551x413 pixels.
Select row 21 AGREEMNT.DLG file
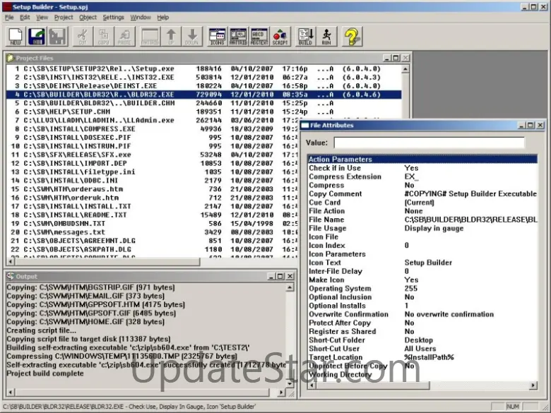pyautogui.click(x=152, y=241)
